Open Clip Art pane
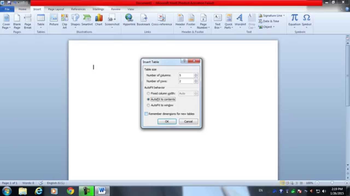Image resolution: width=350 pixels, height=196 pixels. click(x=65, y=22)
